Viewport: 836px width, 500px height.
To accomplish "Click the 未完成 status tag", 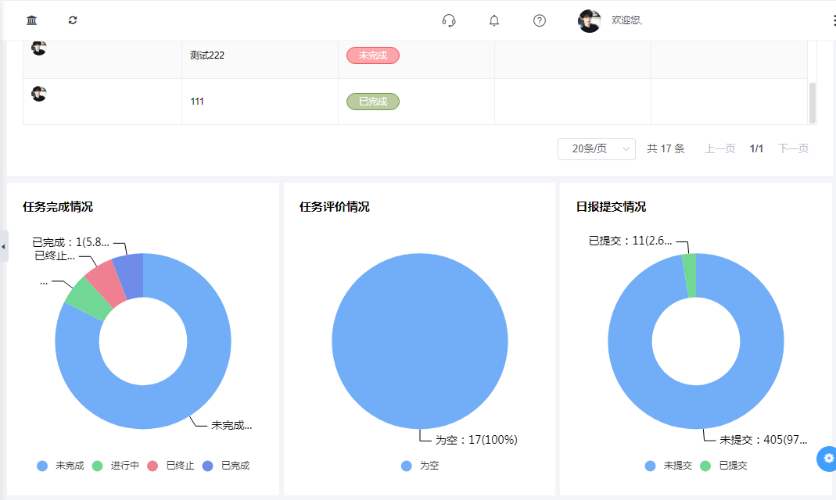I will coord(372,55).
